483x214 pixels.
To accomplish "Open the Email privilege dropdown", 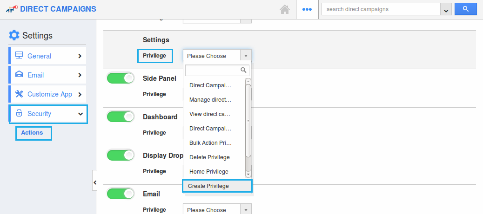I will coord(217,210).
